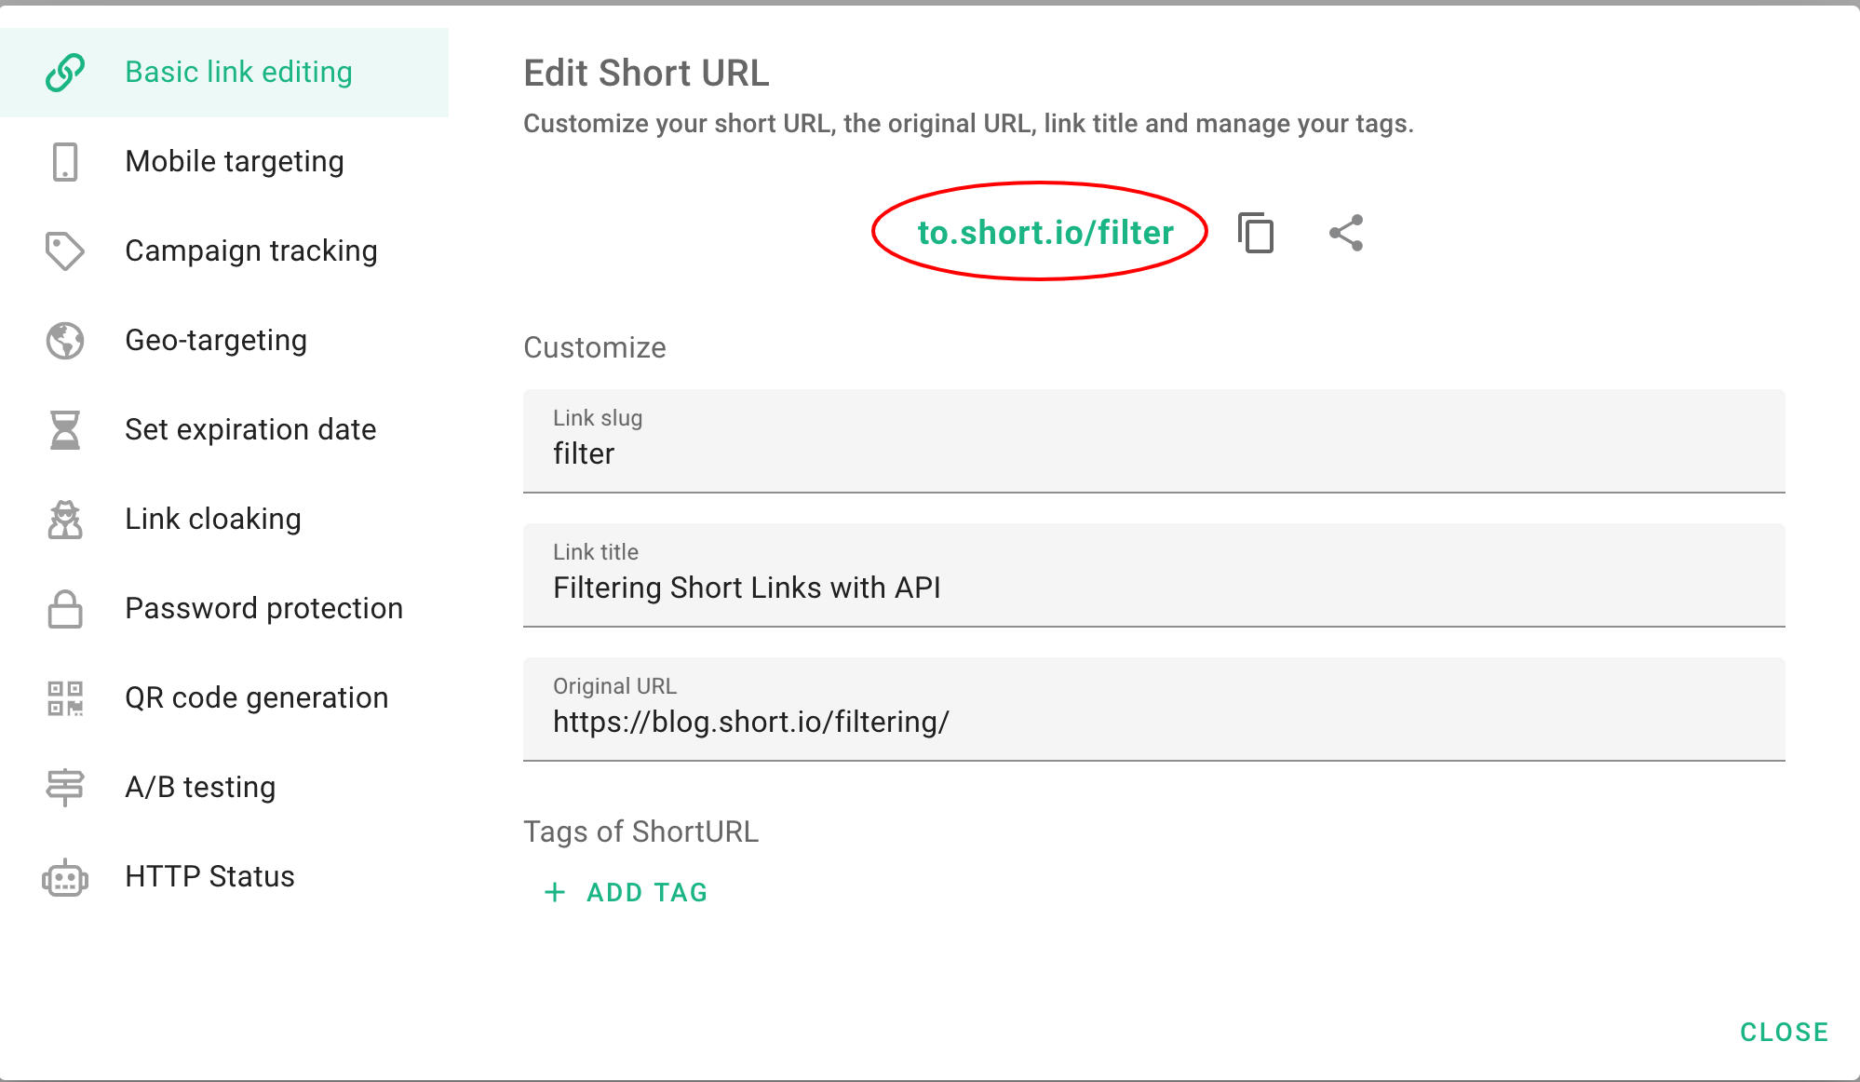The height and width of the screenshot is (1082, 1860).
Task: Click the Link cloaking spy icon
Action: pyautogui.click(x=65, y=520)
